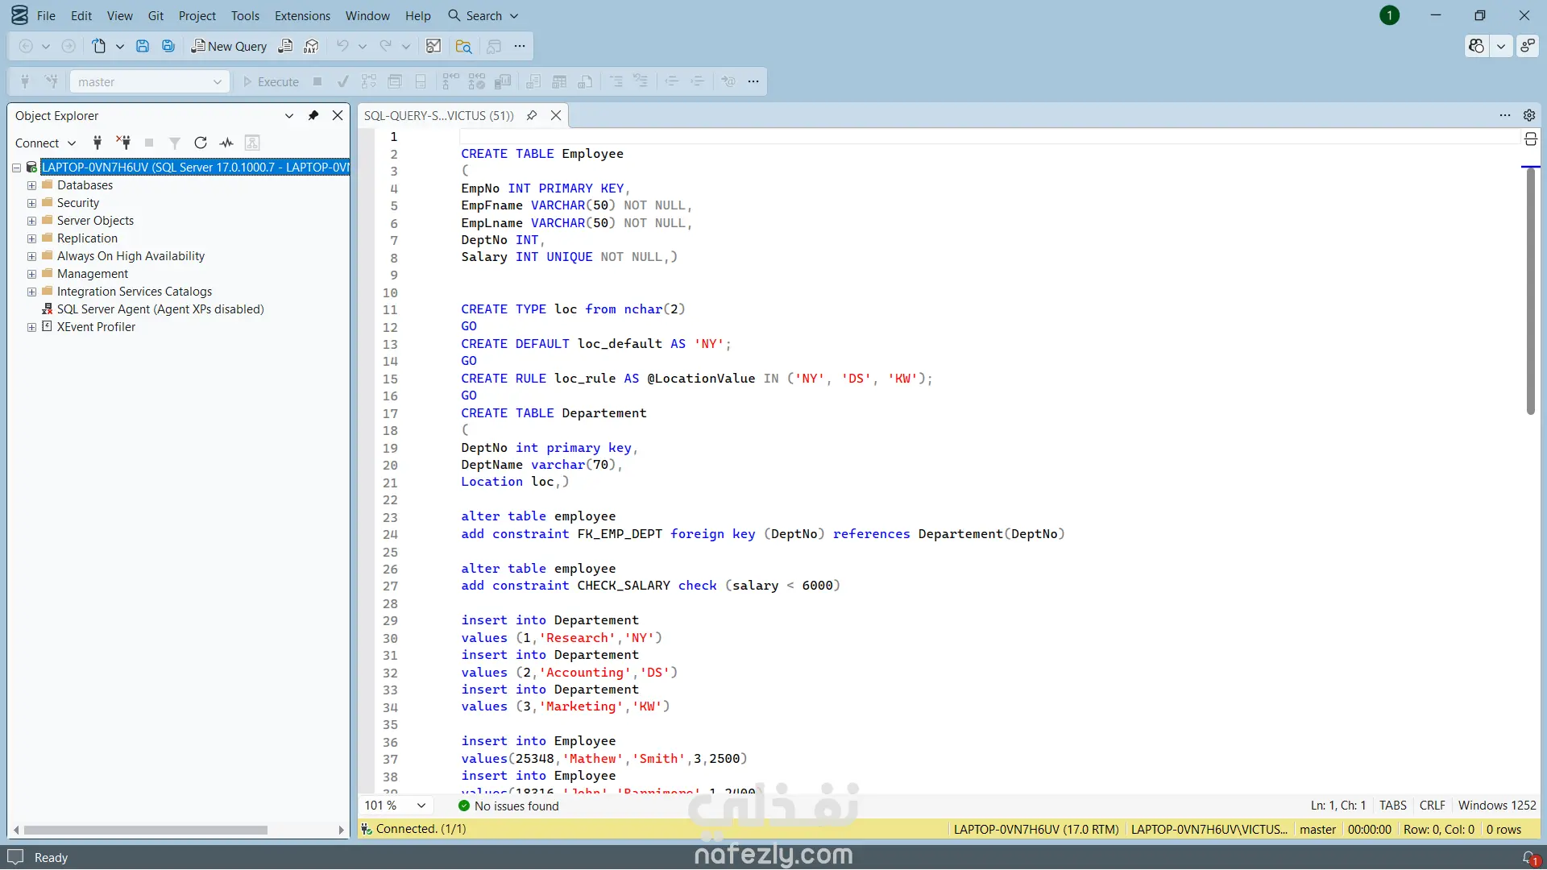Viewport: 1547px width, 870px height.
Task: Open the tab overflow ellipsis menu
Action: pos(1505,115)
